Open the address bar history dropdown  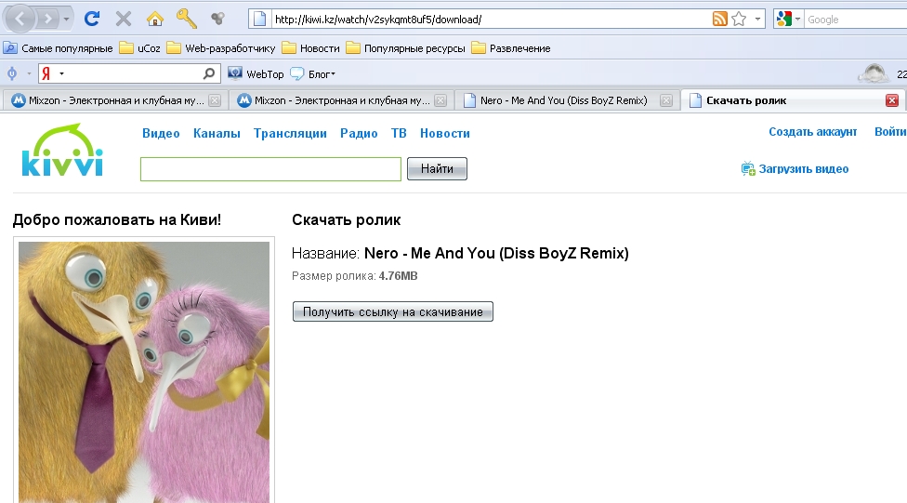pos(757,20)
